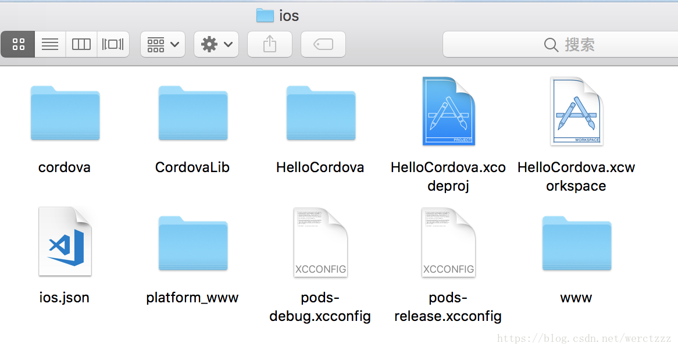Select the cordova folder icon
The image size is (678, 350).
pyautogui.click(x=65, y=113)
